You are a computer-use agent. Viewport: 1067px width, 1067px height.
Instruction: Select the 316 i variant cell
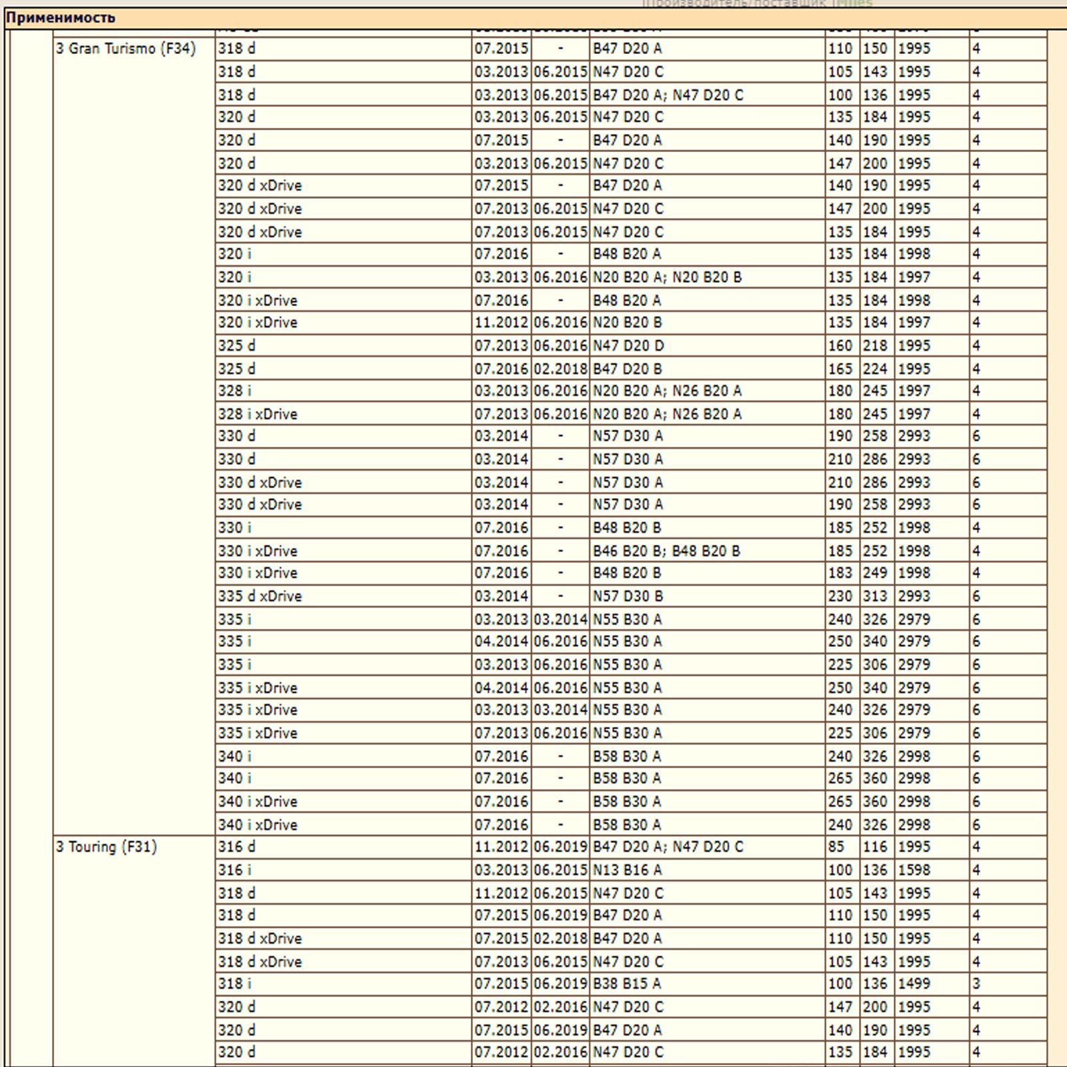pos(235,870)
